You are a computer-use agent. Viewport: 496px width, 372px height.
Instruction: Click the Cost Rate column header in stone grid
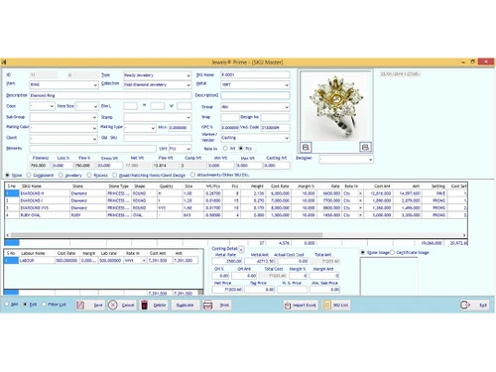[x=280, y=186]
